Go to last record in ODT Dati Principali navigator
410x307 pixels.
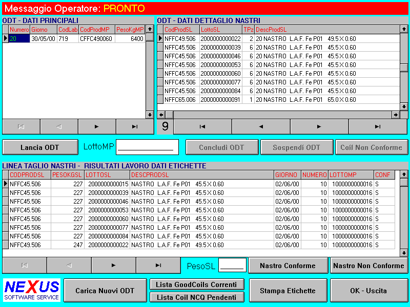pos(135,126)
